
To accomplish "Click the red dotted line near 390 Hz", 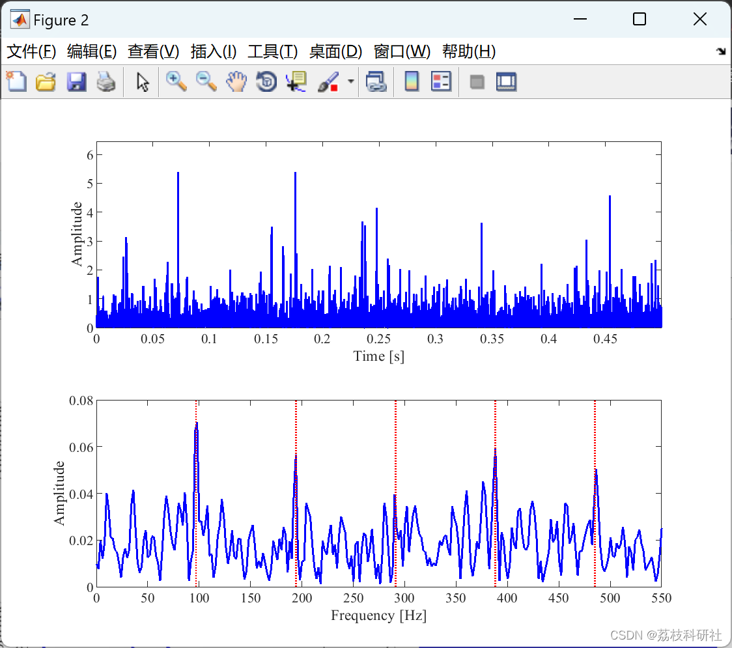I will 496,493.
